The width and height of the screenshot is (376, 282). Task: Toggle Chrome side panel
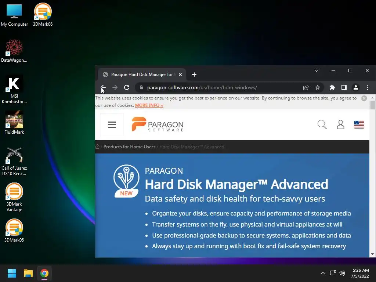click(344, 87)
